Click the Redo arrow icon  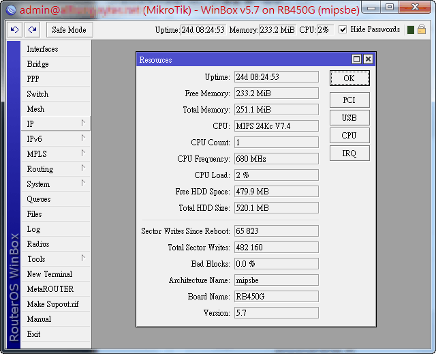pos(32,29)
